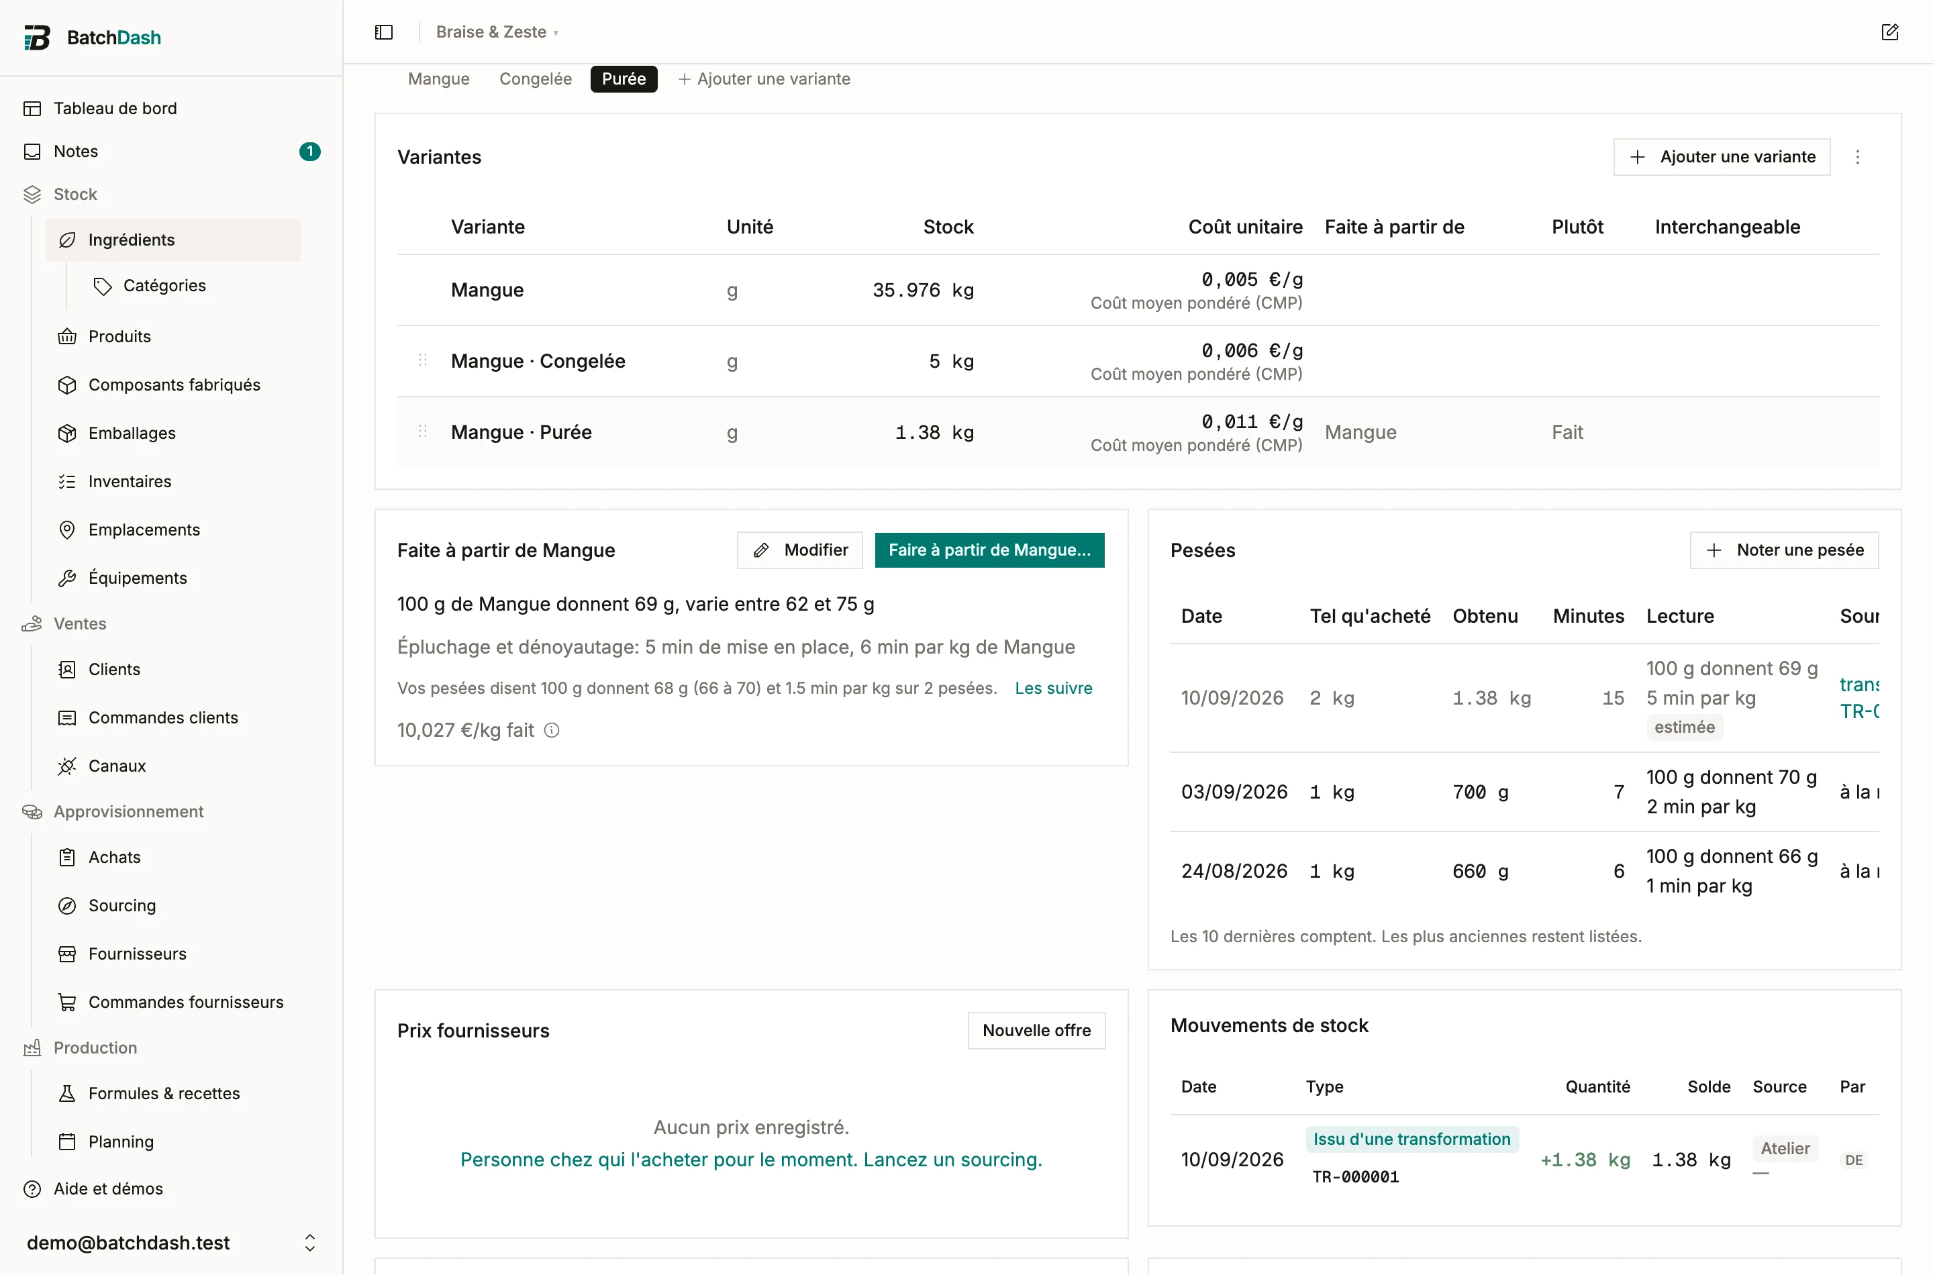
Task: Click the 24/08/2026 pesée row date
Action: (x=1234, y=871)
